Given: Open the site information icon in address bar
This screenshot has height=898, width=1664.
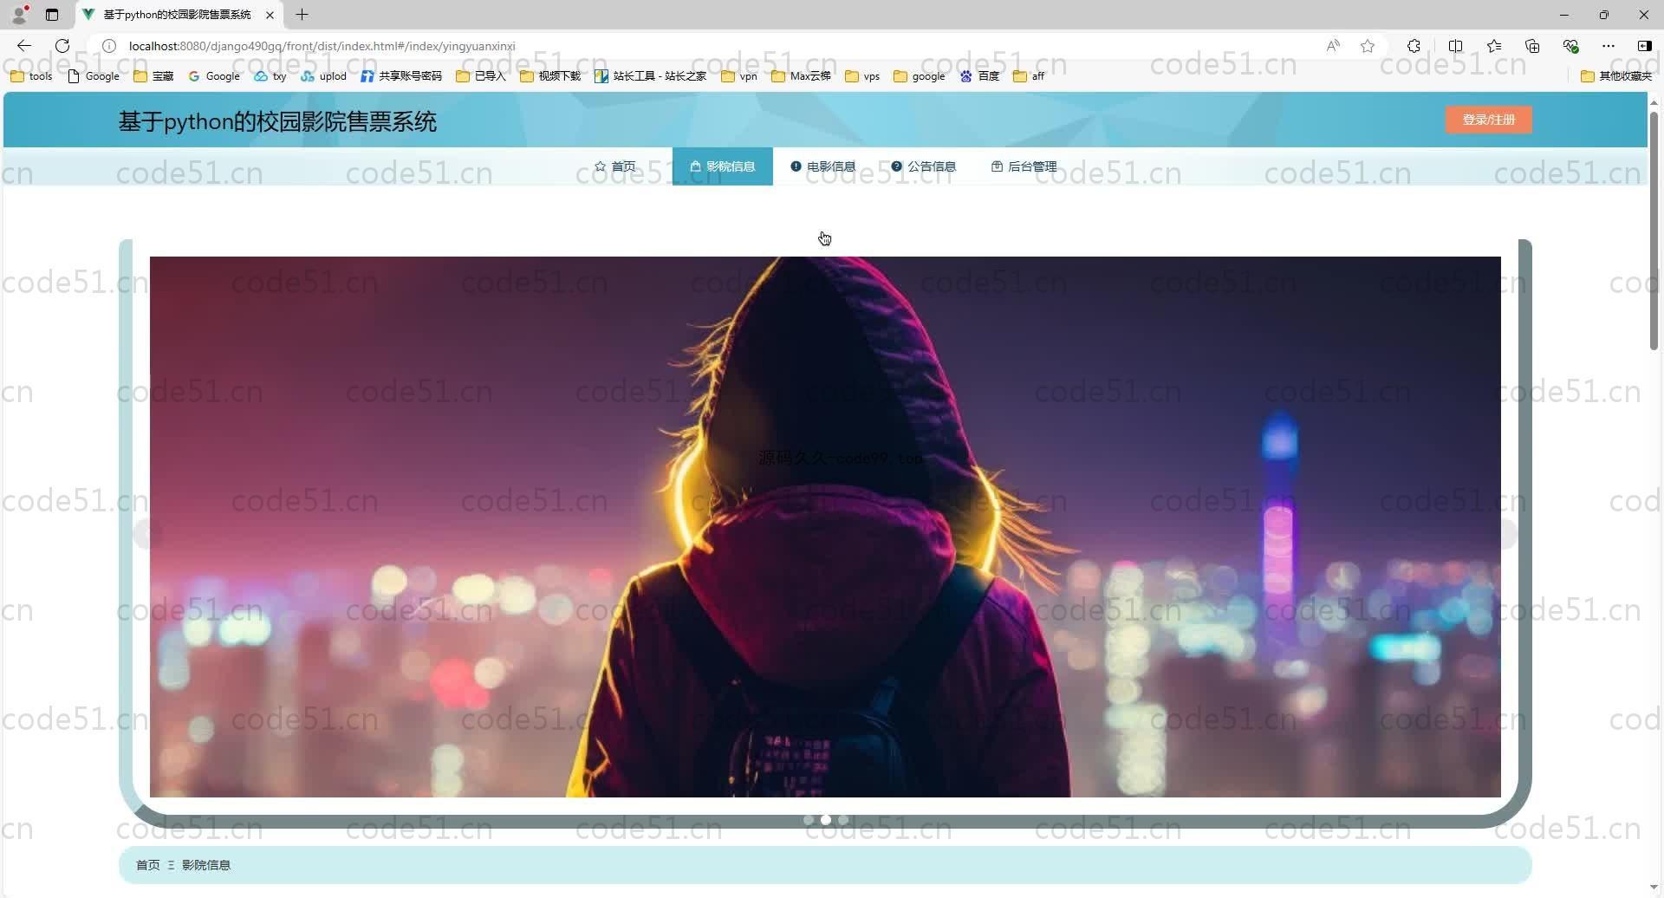Looking at the screenshot, I should click(109, 46).
